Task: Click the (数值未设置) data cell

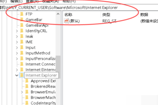Action: tap(149, 21)
